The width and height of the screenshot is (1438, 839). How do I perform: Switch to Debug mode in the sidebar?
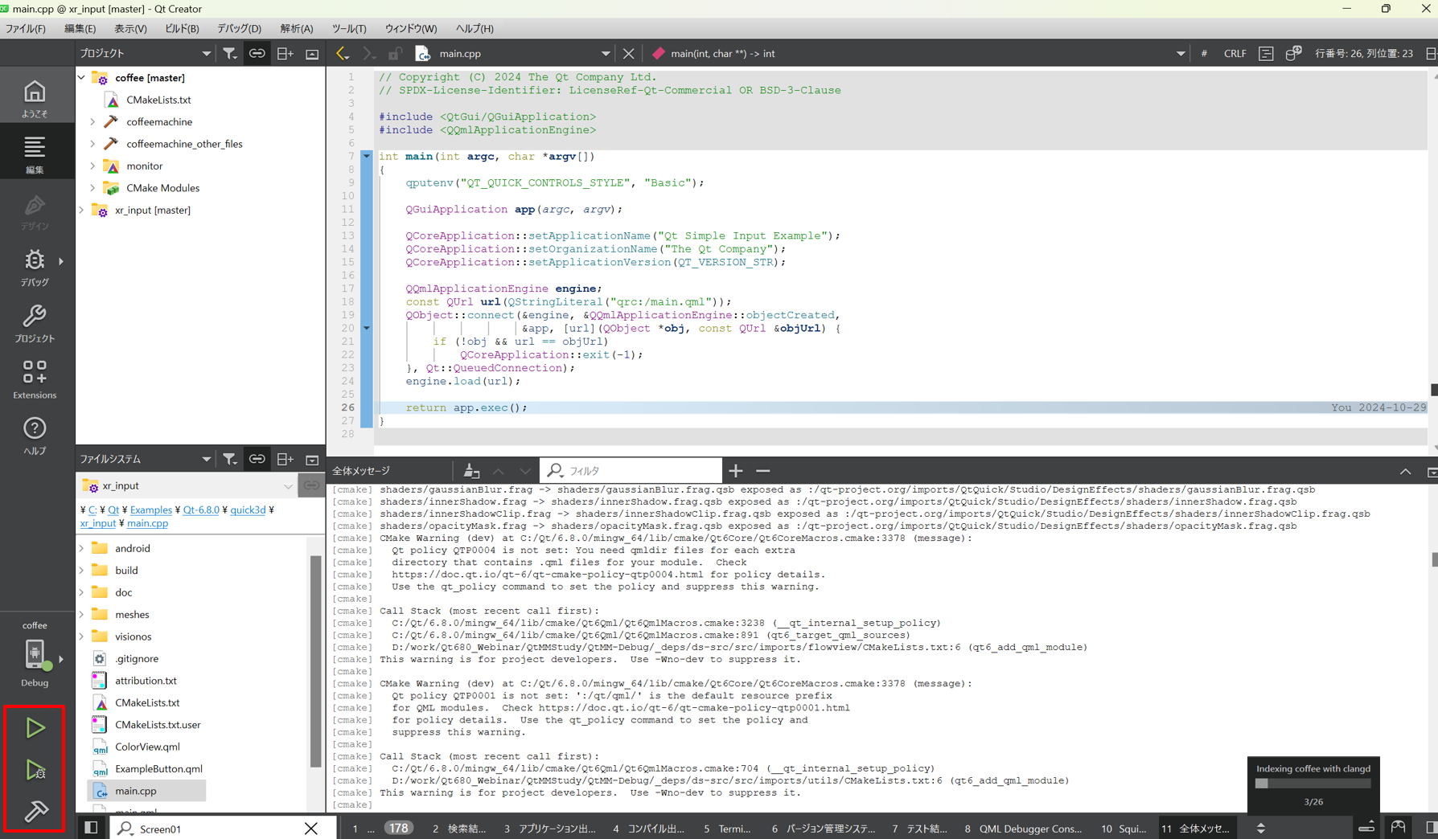point(35,267)
